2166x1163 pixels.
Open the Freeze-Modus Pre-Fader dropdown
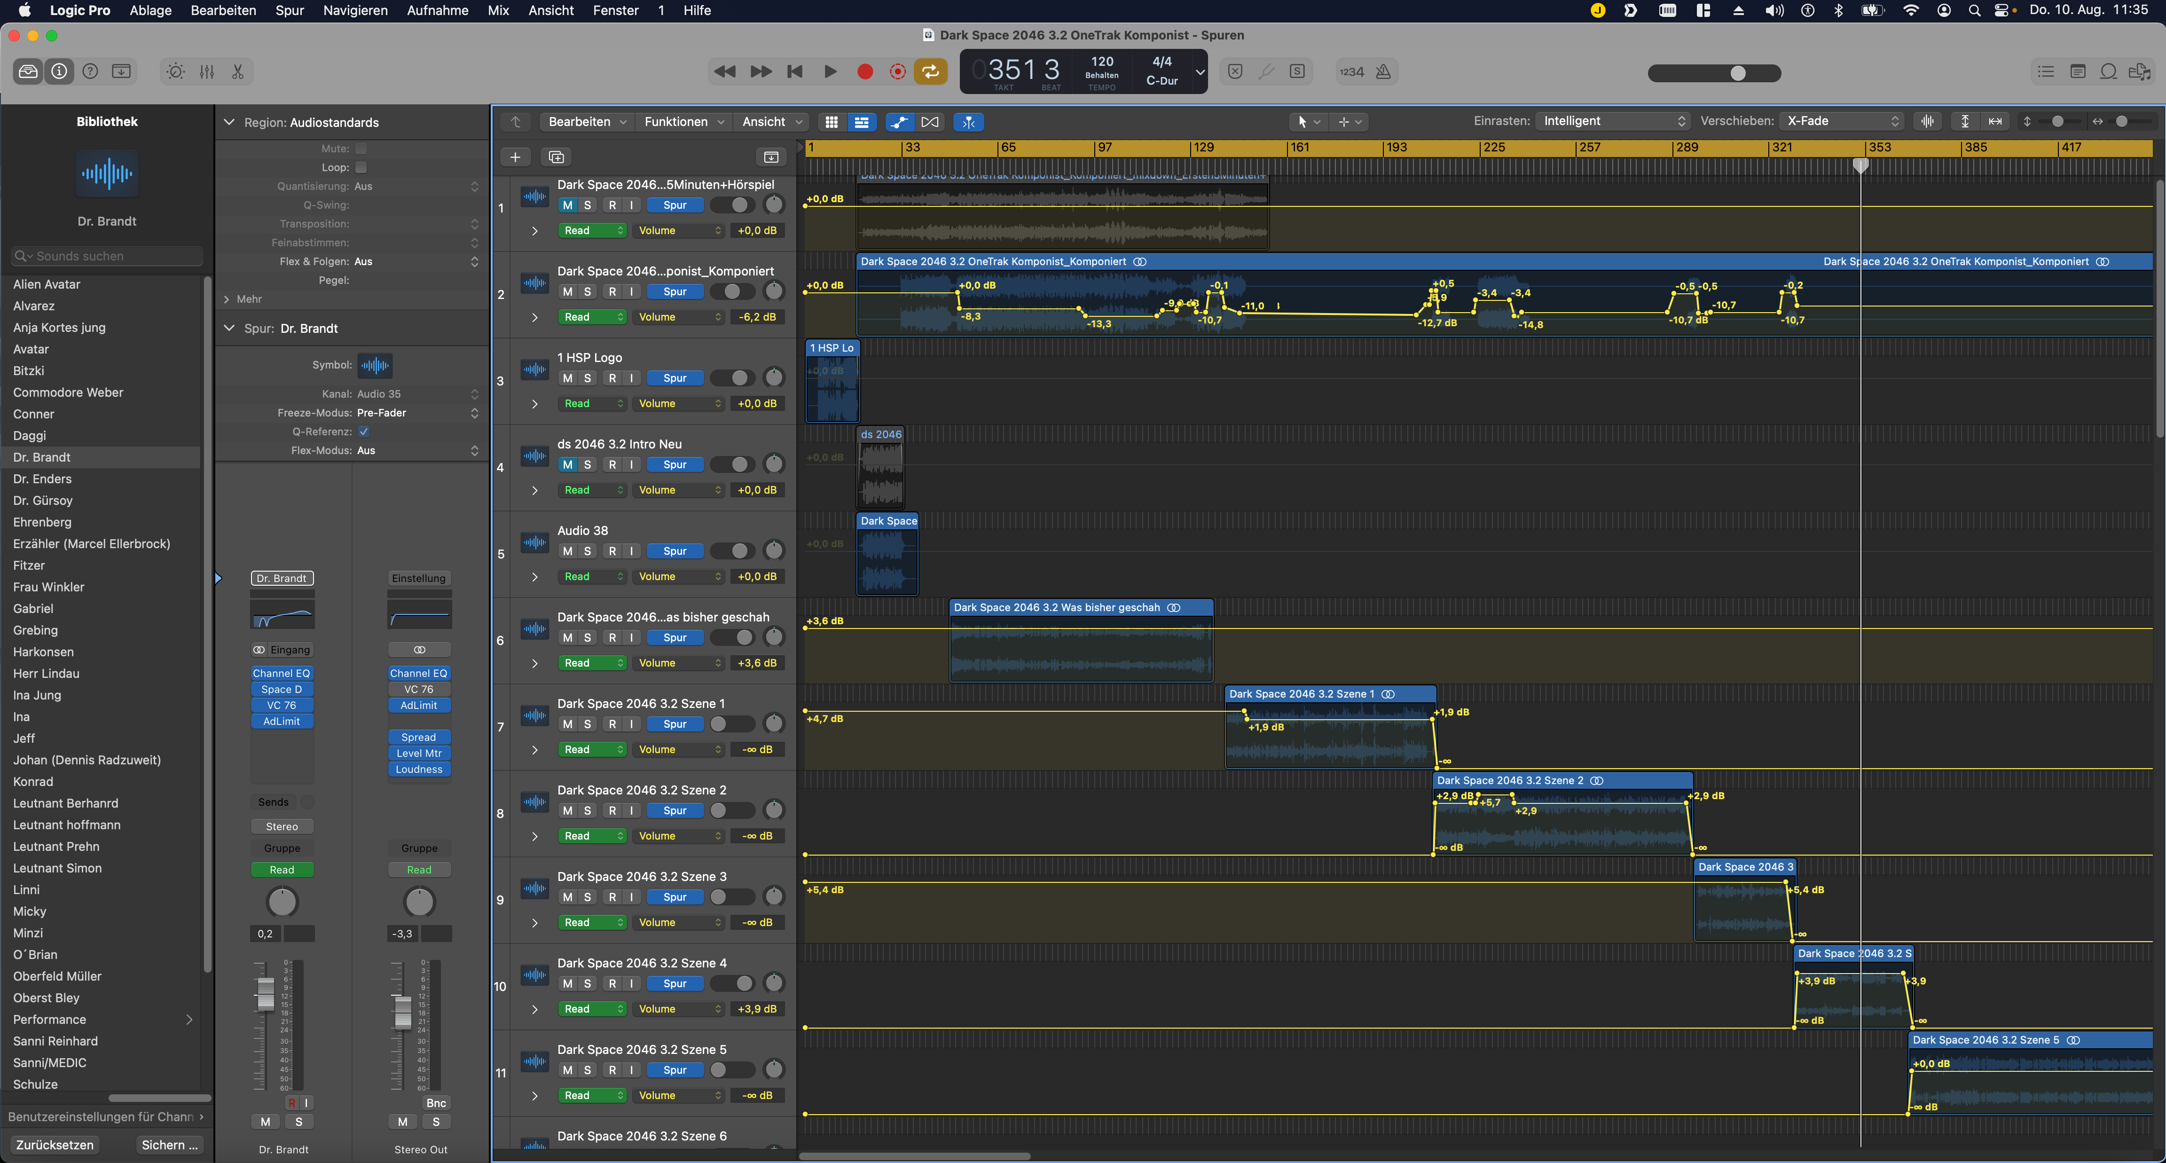click(417, 413)
